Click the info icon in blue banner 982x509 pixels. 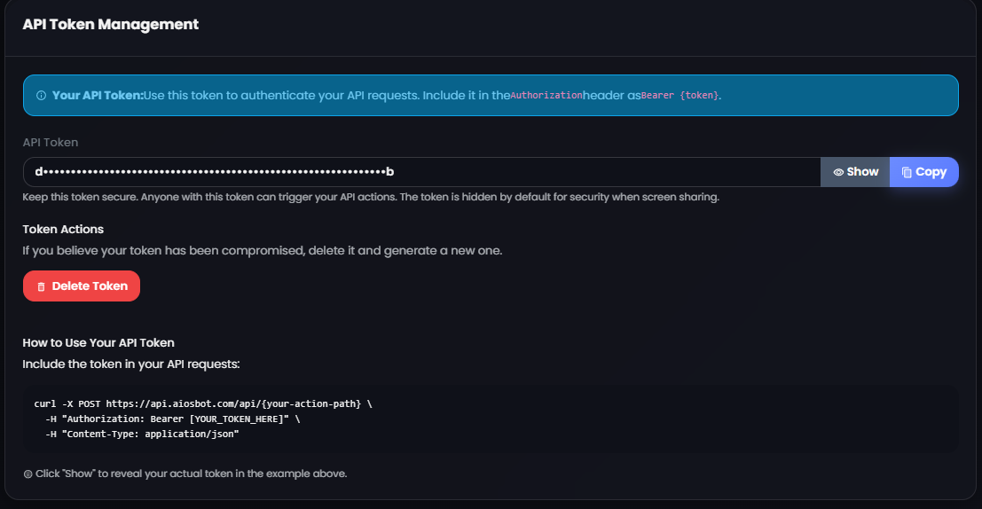tap(42, 96)
